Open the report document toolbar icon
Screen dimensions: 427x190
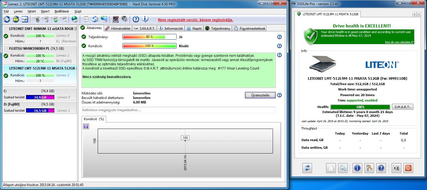(86, 19)
